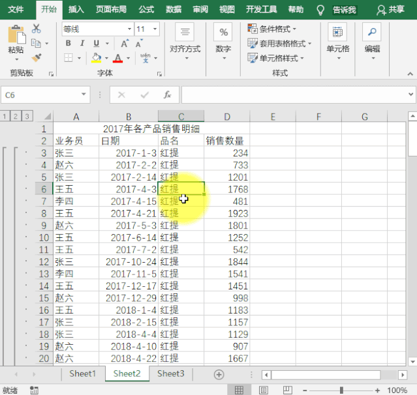Image resolution: width=417 pixels, height=395 pixels.
Task: Open the Sheet3 worksheet tab
Action: [x=170, y=373]
